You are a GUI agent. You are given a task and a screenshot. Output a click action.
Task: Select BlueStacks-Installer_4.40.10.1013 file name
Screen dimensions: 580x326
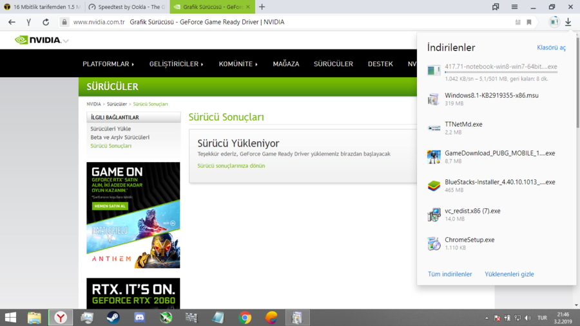click(499, 182)
